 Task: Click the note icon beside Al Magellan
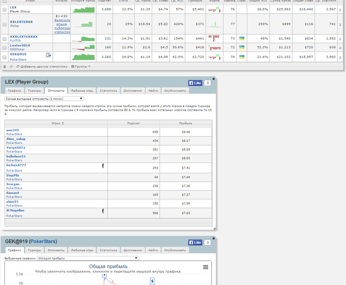pyautogui.click(x=103, y=211)
